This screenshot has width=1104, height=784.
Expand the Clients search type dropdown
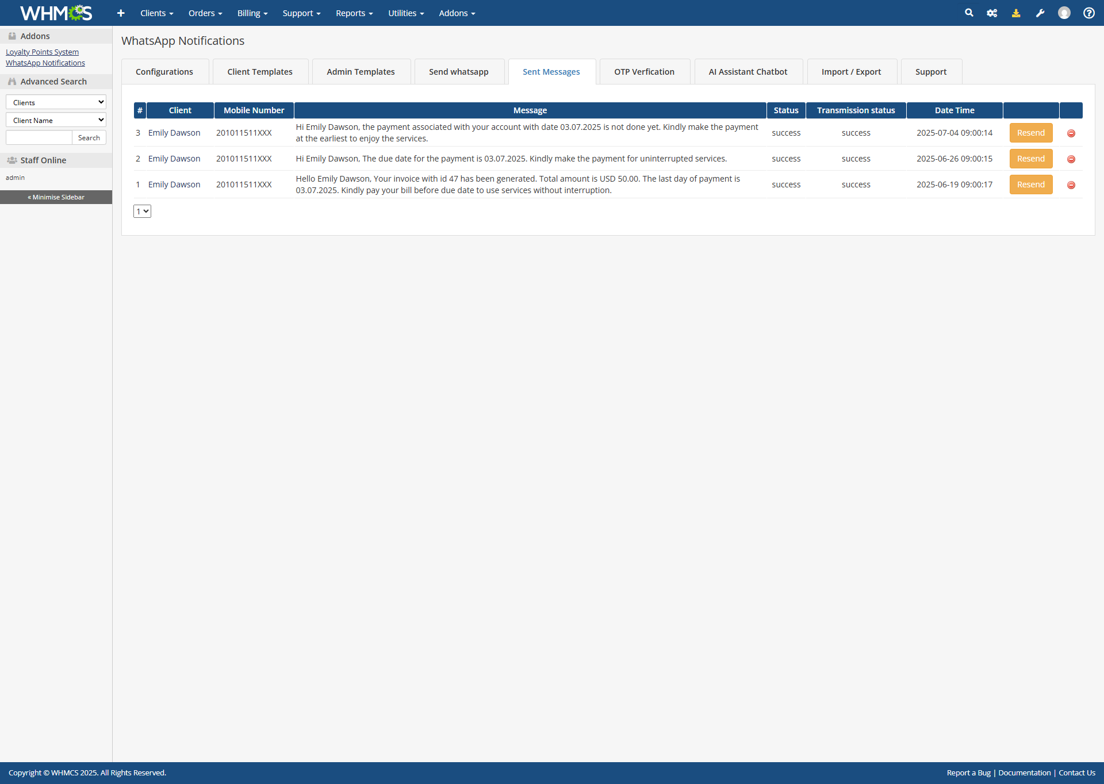(56, 102)
